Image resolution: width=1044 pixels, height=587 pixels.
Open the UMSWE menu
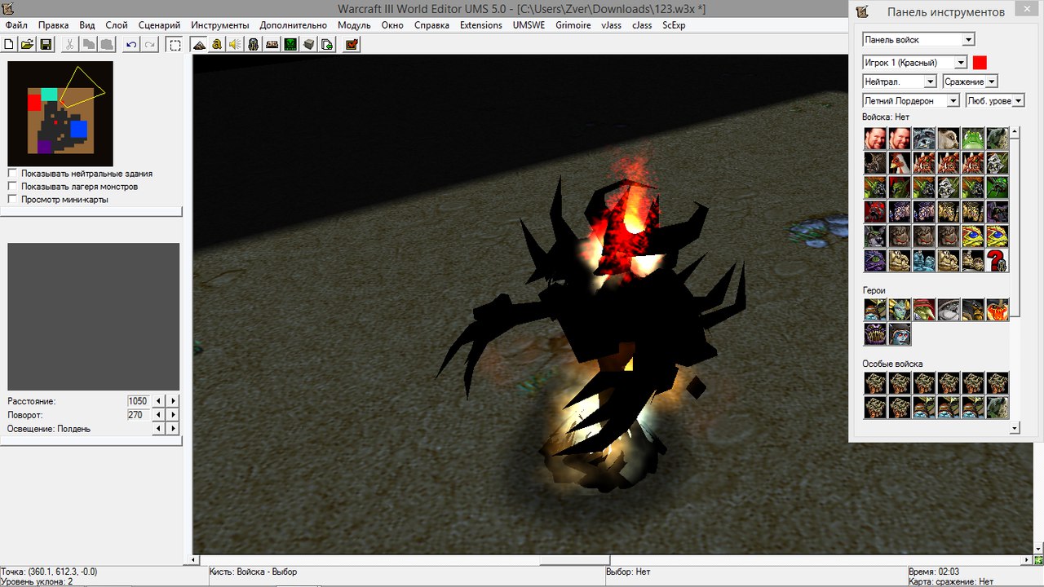click(x=529, y=25)
